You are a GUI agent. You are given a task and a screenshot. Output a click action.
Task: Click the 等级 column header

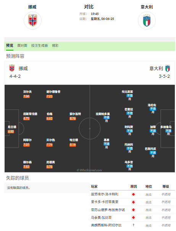coord(166,187)
